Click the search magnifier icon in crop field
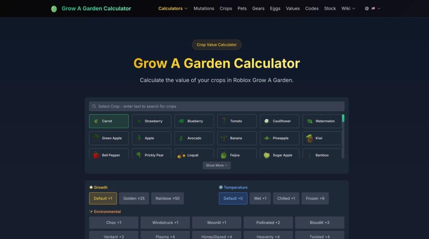Viewport: 429px width, 239px height. click(94, 106)
